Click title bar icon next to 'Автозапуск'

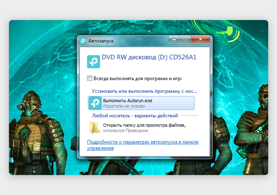[x=83, y=41]
